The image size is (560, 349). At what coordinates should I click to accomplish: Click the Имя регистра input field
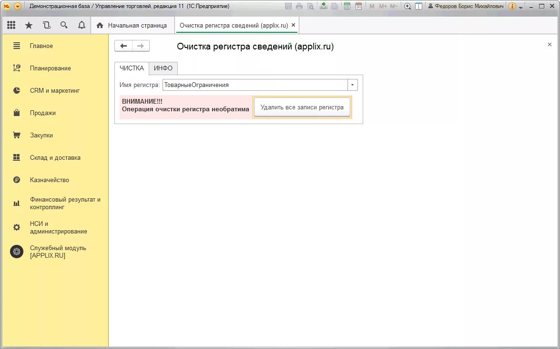coord(255,85)
